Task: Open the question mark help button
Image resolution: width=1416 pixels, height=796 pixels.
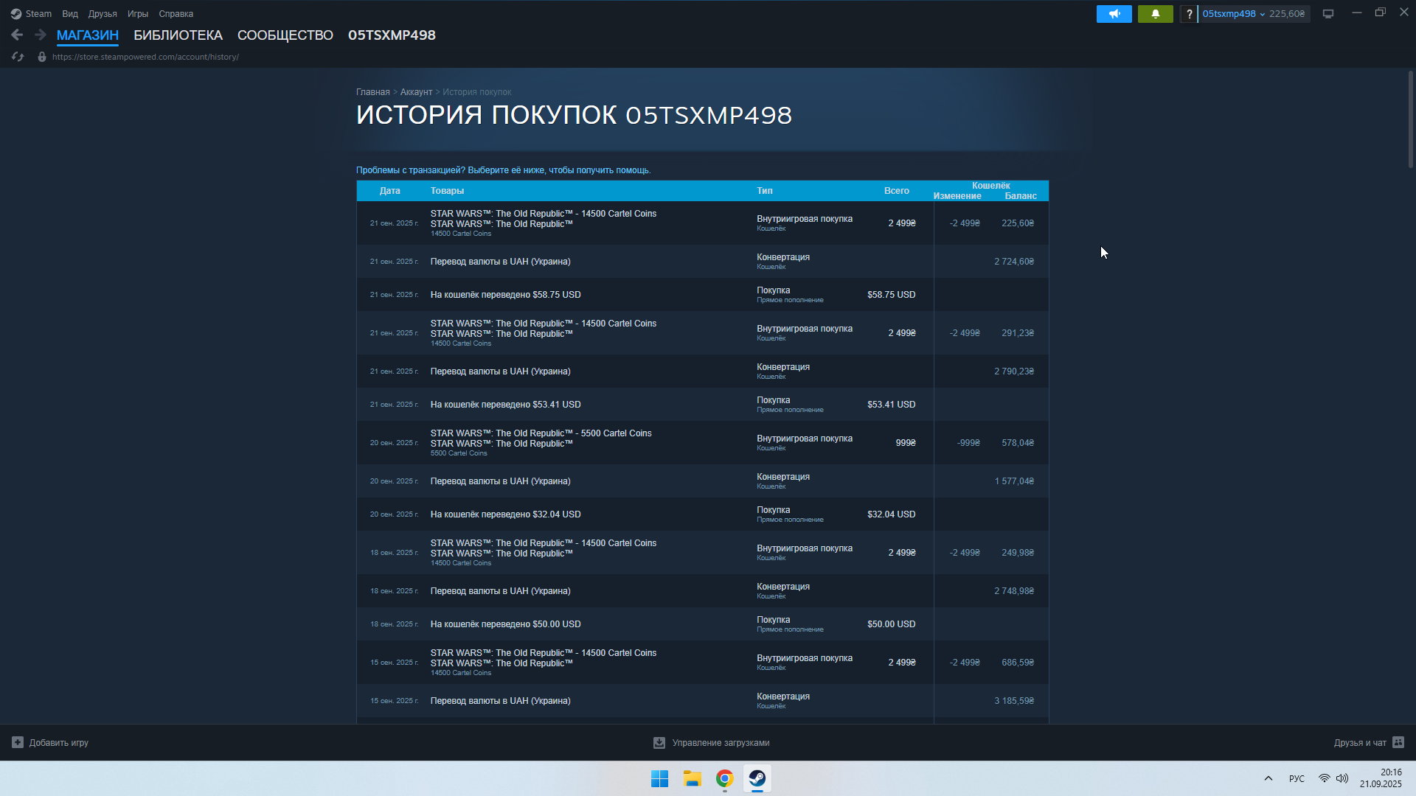Action: 1189,14
